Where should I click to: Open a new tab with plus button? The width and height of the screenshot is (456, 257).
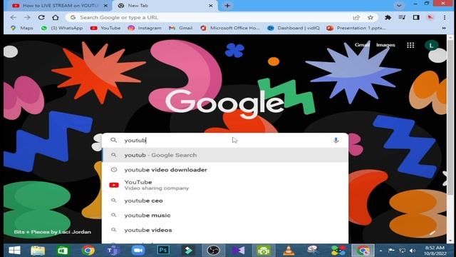227,6
